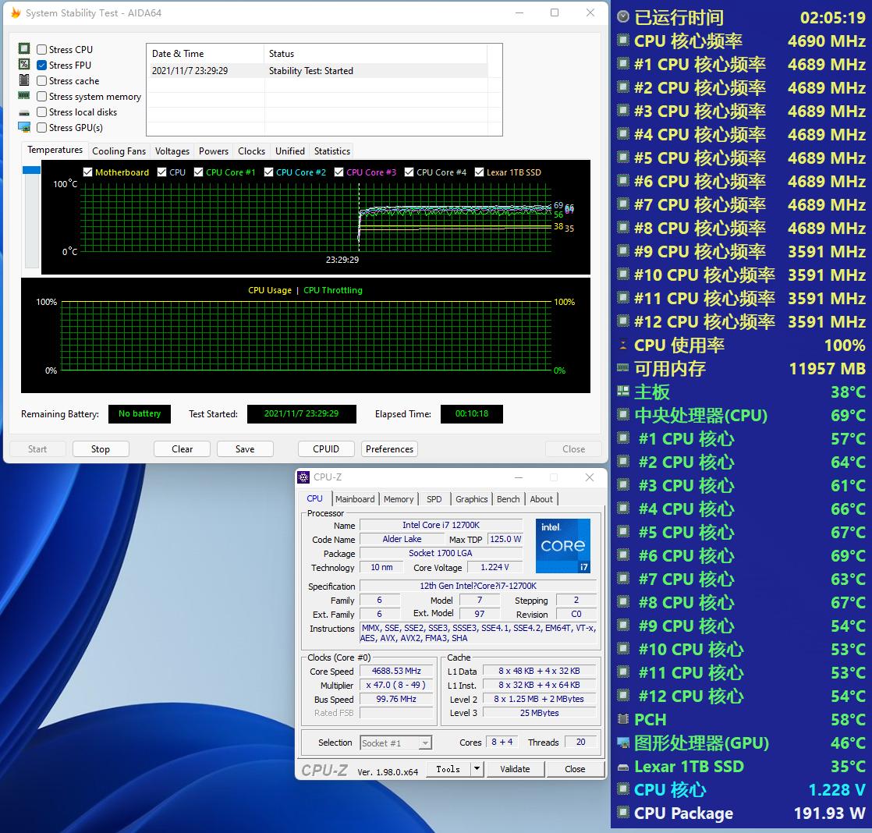872x833 pixels.
Task: Enable the Stress CPU checkbox
Action: [x=41, y=49]
